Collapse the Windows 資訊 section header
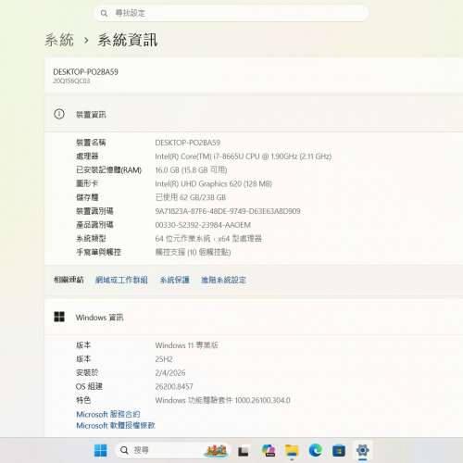 coord(254,317)
